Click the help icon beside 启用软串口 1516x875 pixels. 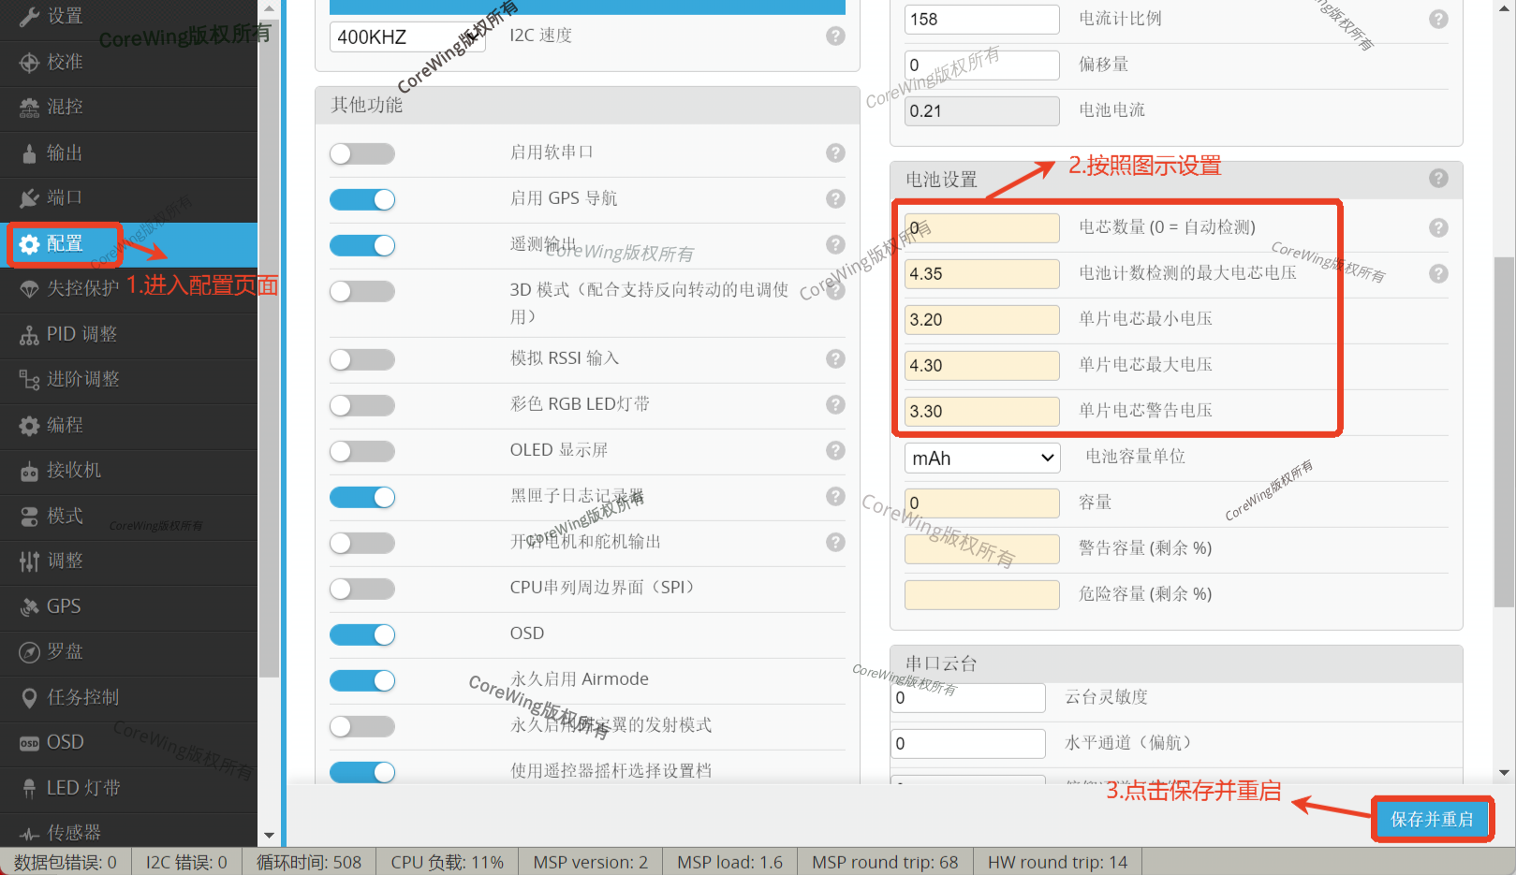click(835, 153)
